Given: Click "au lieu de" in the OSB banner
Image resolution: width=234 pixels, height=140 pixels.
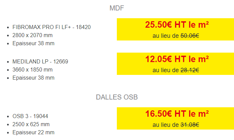Looking at the screenshot, I should (x=166, y=125).
